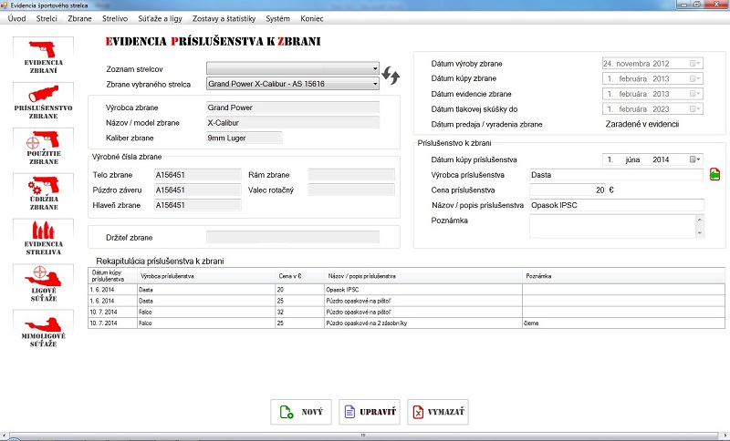
Task: Open the Mimoligové súťaže sidebar section
Action: tap(43, 329)
